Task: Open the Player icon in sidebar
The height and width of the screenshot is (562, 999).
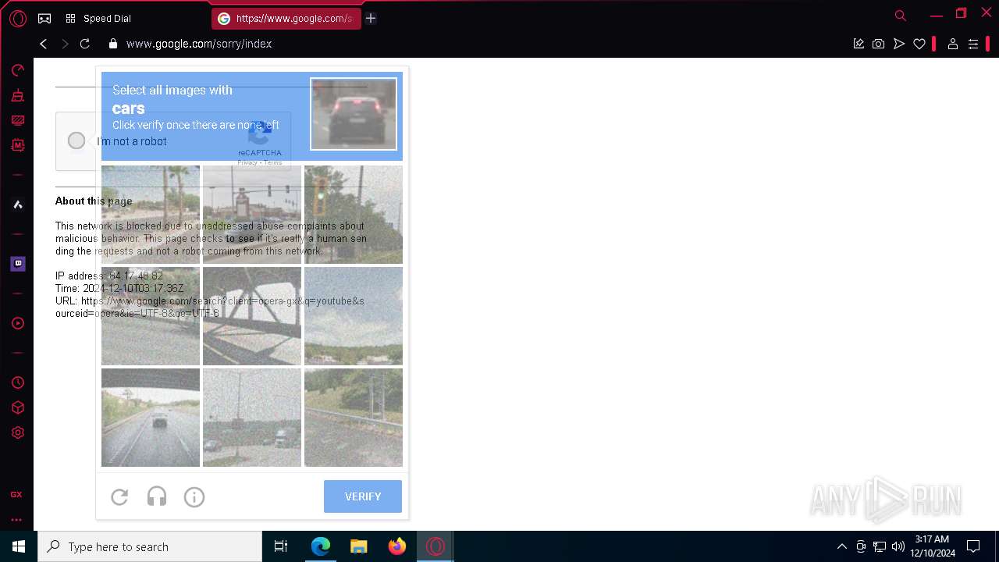Action: 17,323
